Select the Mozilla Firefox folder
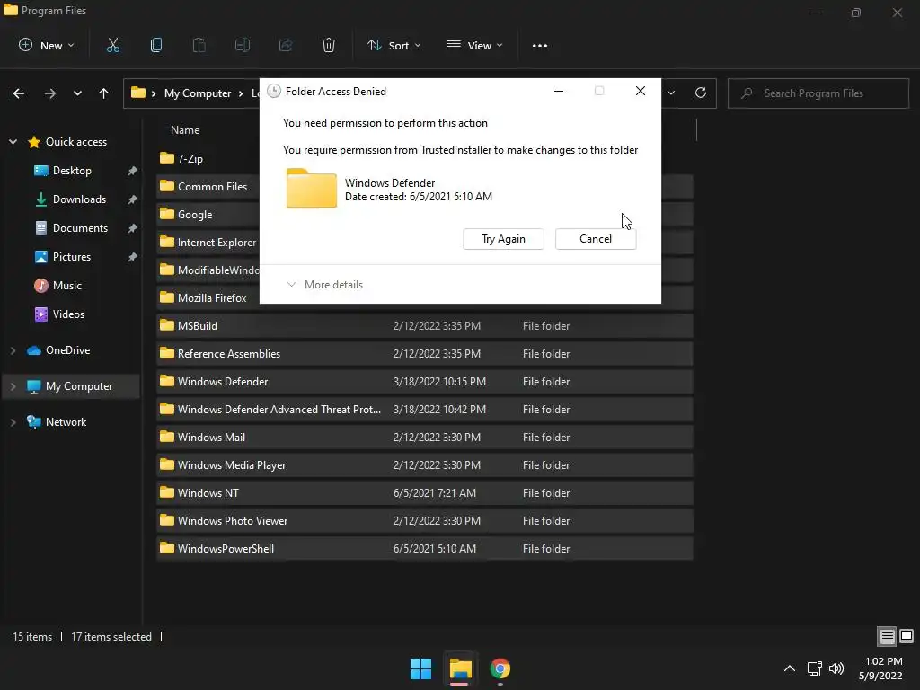This screenshot has width=920, height=690. point(208,298)
